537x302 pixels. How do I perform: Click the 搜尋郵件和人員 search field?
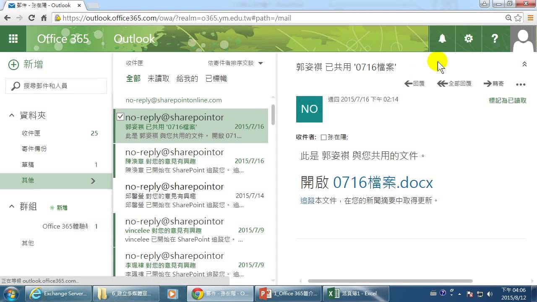56,86
